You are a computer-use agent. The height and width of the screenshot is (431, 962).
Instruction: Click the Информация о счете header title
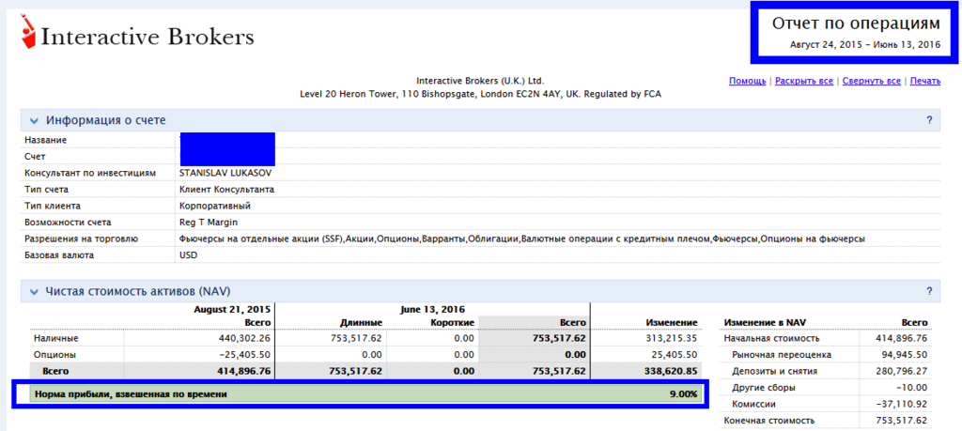coord(105,121)
